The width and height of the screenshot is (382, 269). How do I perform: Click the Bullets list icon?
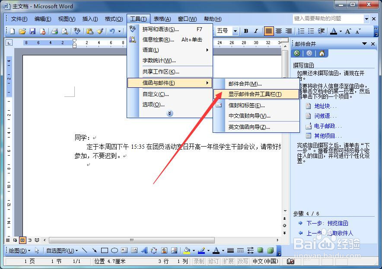(x=311, y=31)
